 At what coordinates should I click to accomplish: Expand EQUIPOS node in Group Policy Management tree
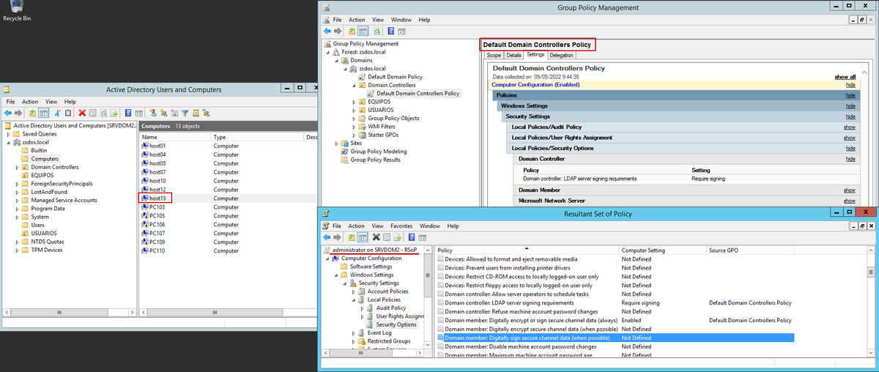pos(353,101)
